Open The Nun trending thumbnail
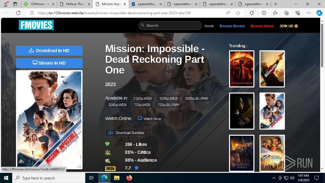The width and height of the screenshot is (325, 183). [242, 111]
